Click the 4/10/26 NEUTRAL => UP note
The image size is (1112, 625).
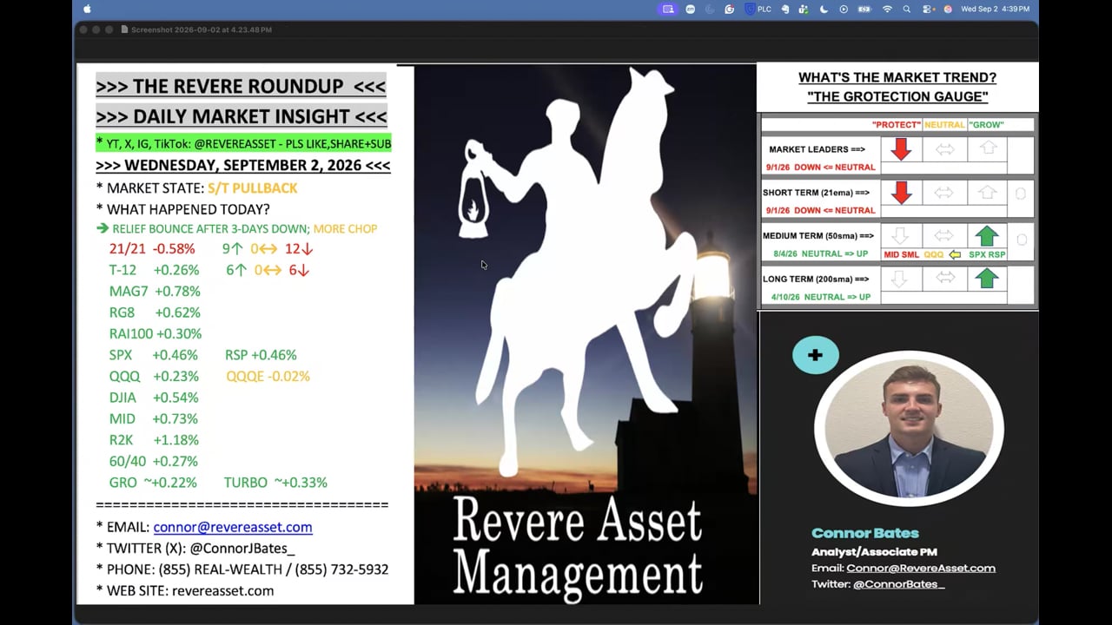[821, 298]
